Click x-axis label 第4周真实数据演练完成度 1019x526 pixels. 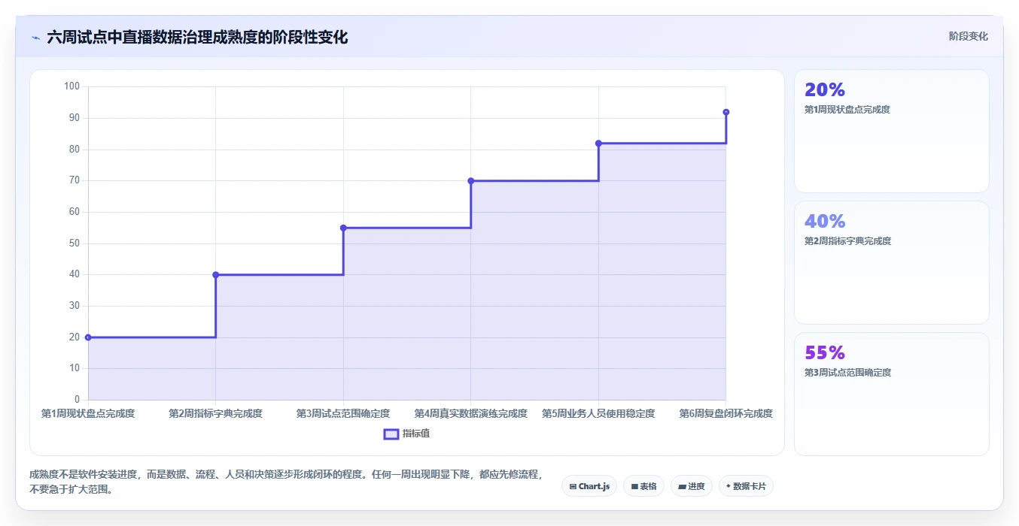(471, 413)
